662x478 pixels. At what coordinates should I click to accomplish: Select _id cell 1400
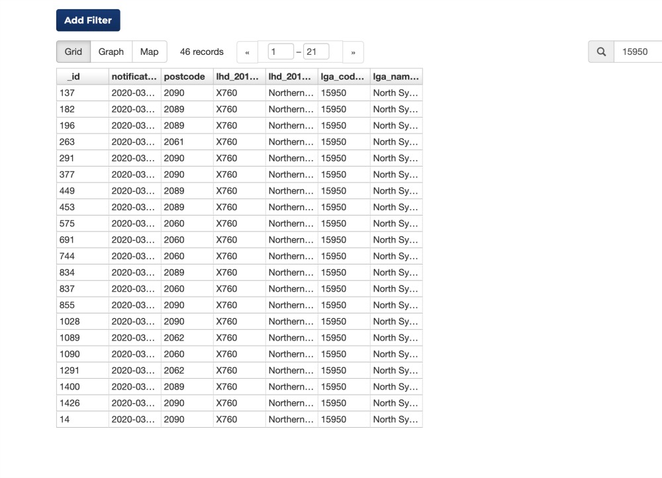[82, 387]
